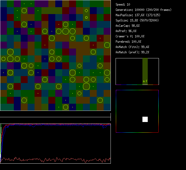Select the Generation counter text
The width and height of the screenshot is (186, 170).
143,10
